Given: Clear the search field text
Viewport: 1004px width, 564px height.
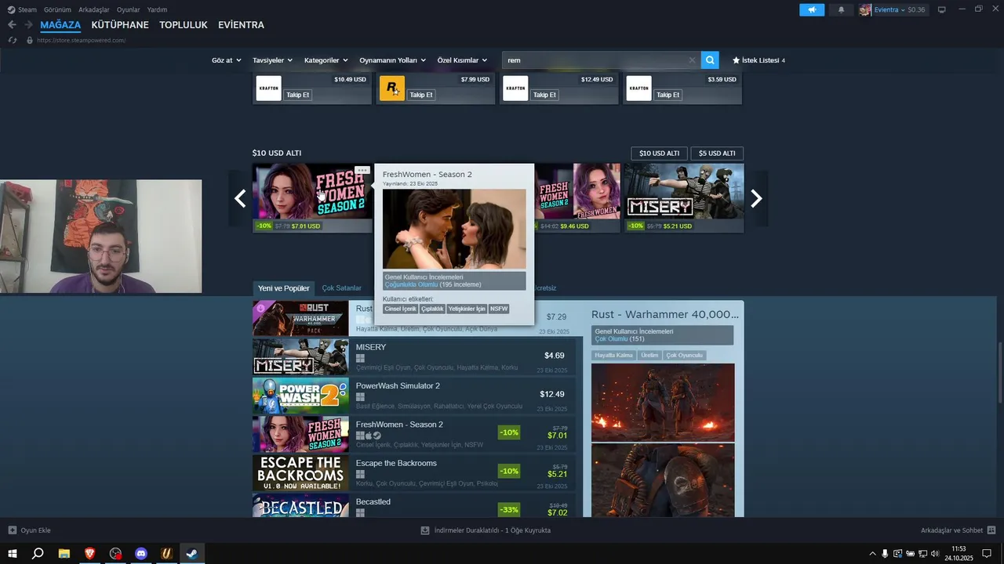Looking at the screenshot, I should [692, 60].
